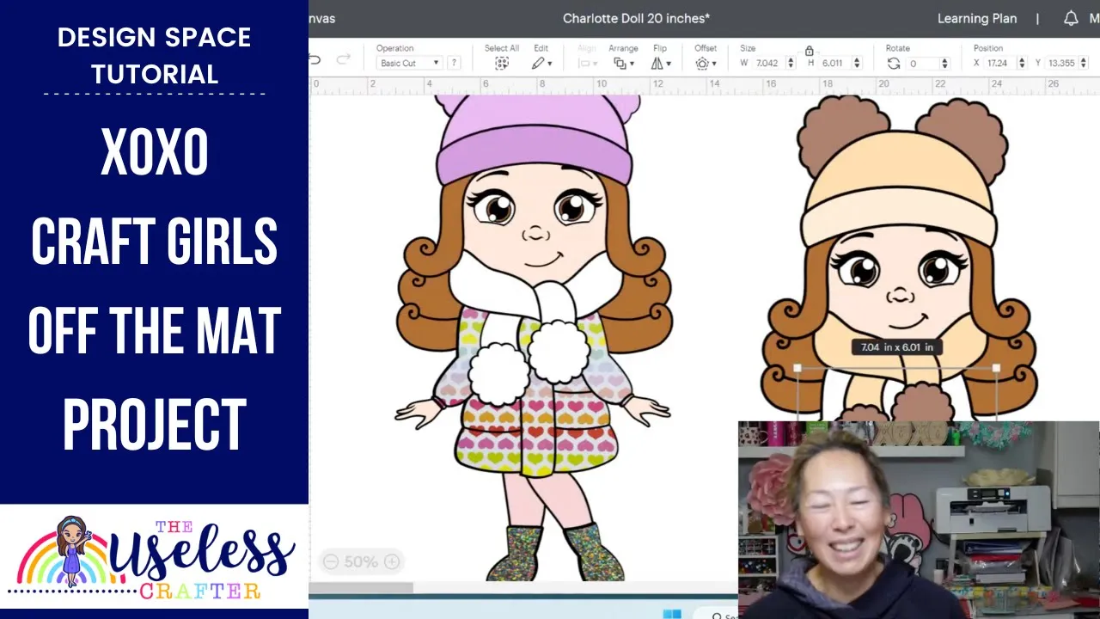The image size is (1100, 619).
Task: Click the 50% zoom level label
Action: tap(361, 562)
